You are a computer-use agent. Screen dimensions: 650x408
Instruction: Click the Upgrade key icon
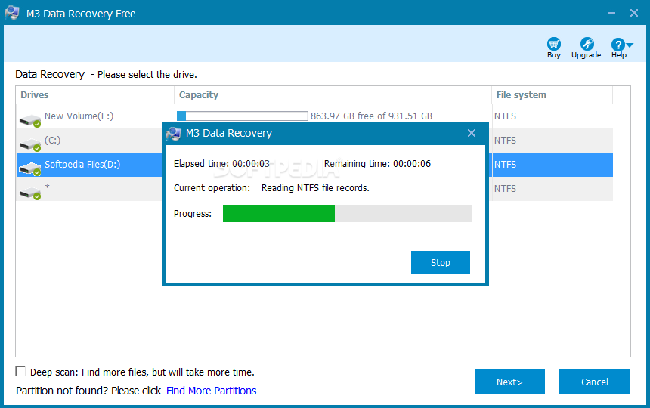[587, 44]
